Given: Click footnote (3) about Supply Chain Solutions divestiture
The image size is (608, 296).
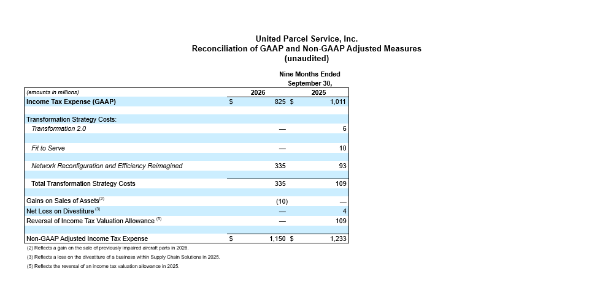Looking at the screenshot, I should coord(123,257).
